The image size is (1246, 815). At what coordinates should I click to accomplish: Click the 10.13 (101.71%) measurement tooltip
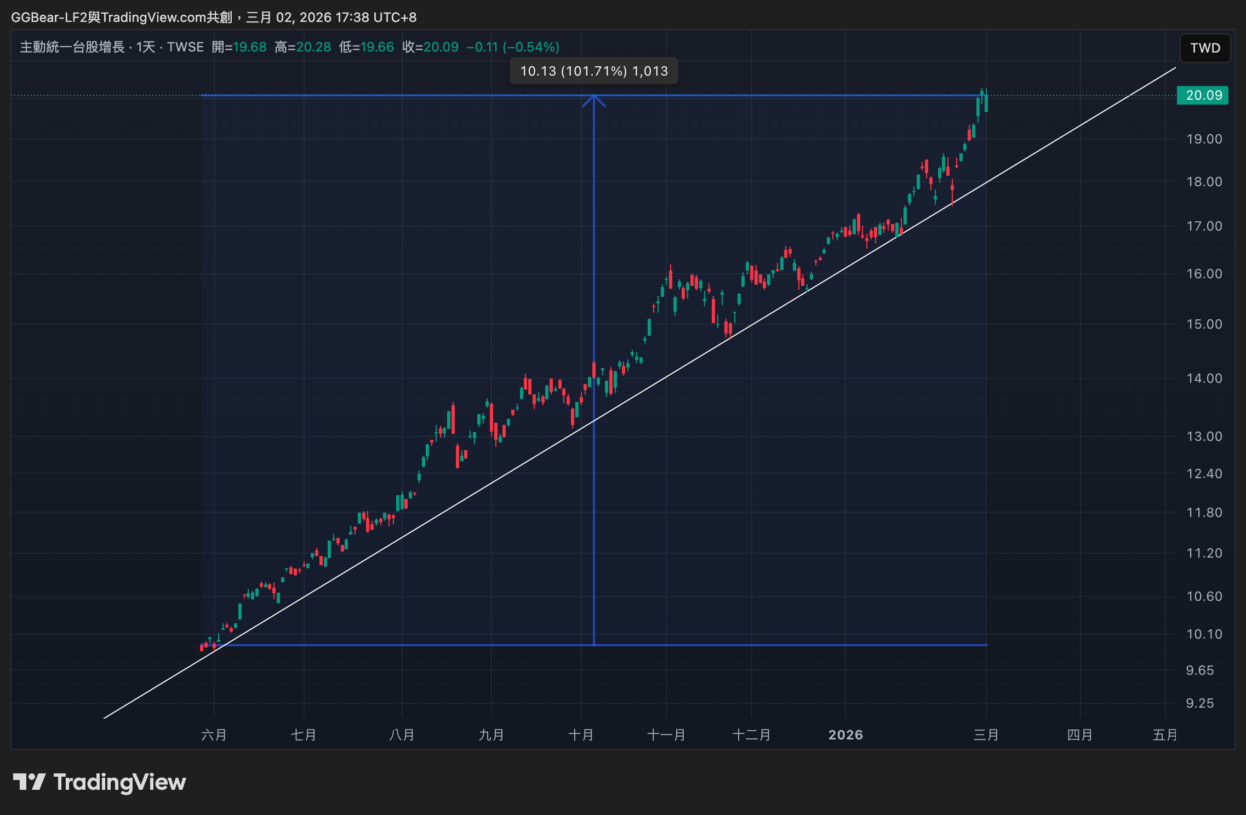click(x=593, y=71)
